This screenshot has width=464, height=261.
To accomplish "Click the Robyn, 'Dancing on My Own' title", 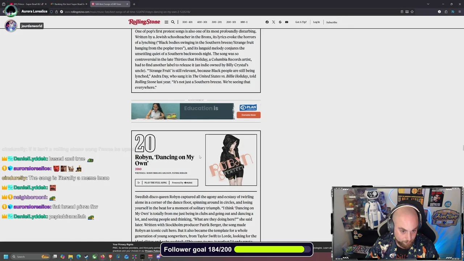I will [x=165, y=160].
